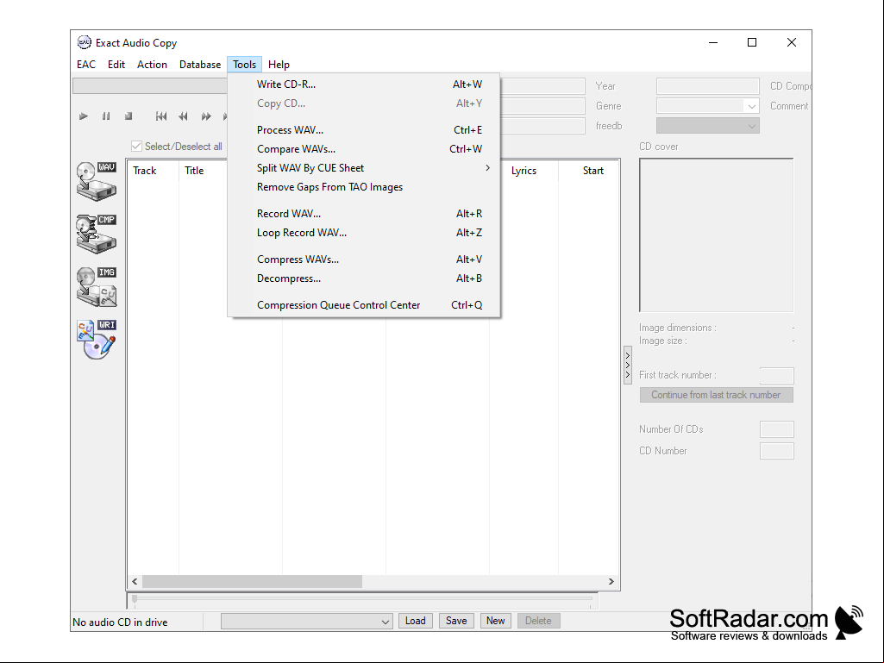884x663 pixels.
Task: Click the copy tracks to WAV icon
Action: coord(97,181)
